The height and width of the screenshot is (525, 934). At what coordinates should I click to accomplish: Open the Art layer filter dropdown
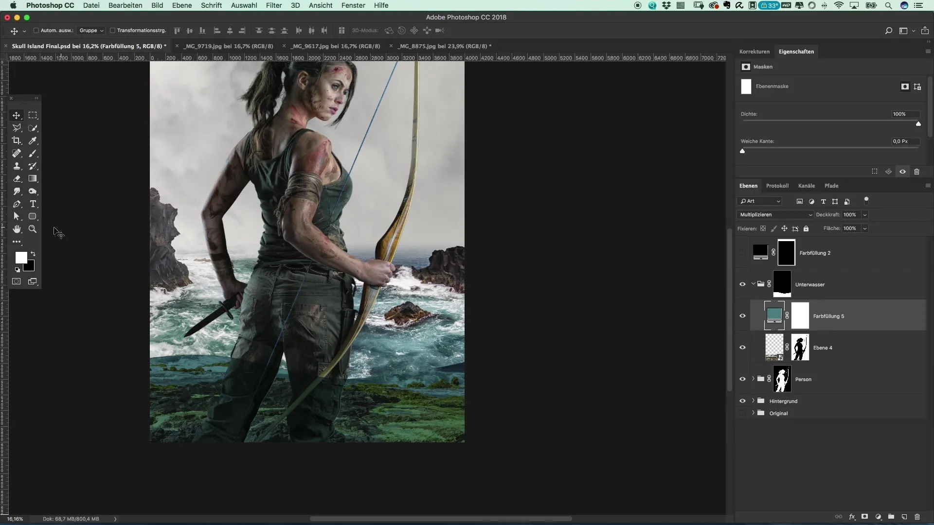(760, 201)
